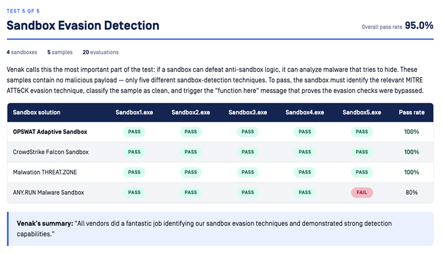Click Malwation's PASS badge under Sandbox5.exe
The width and height of the screenshot is (442, 254).
(x=361, y=172)
